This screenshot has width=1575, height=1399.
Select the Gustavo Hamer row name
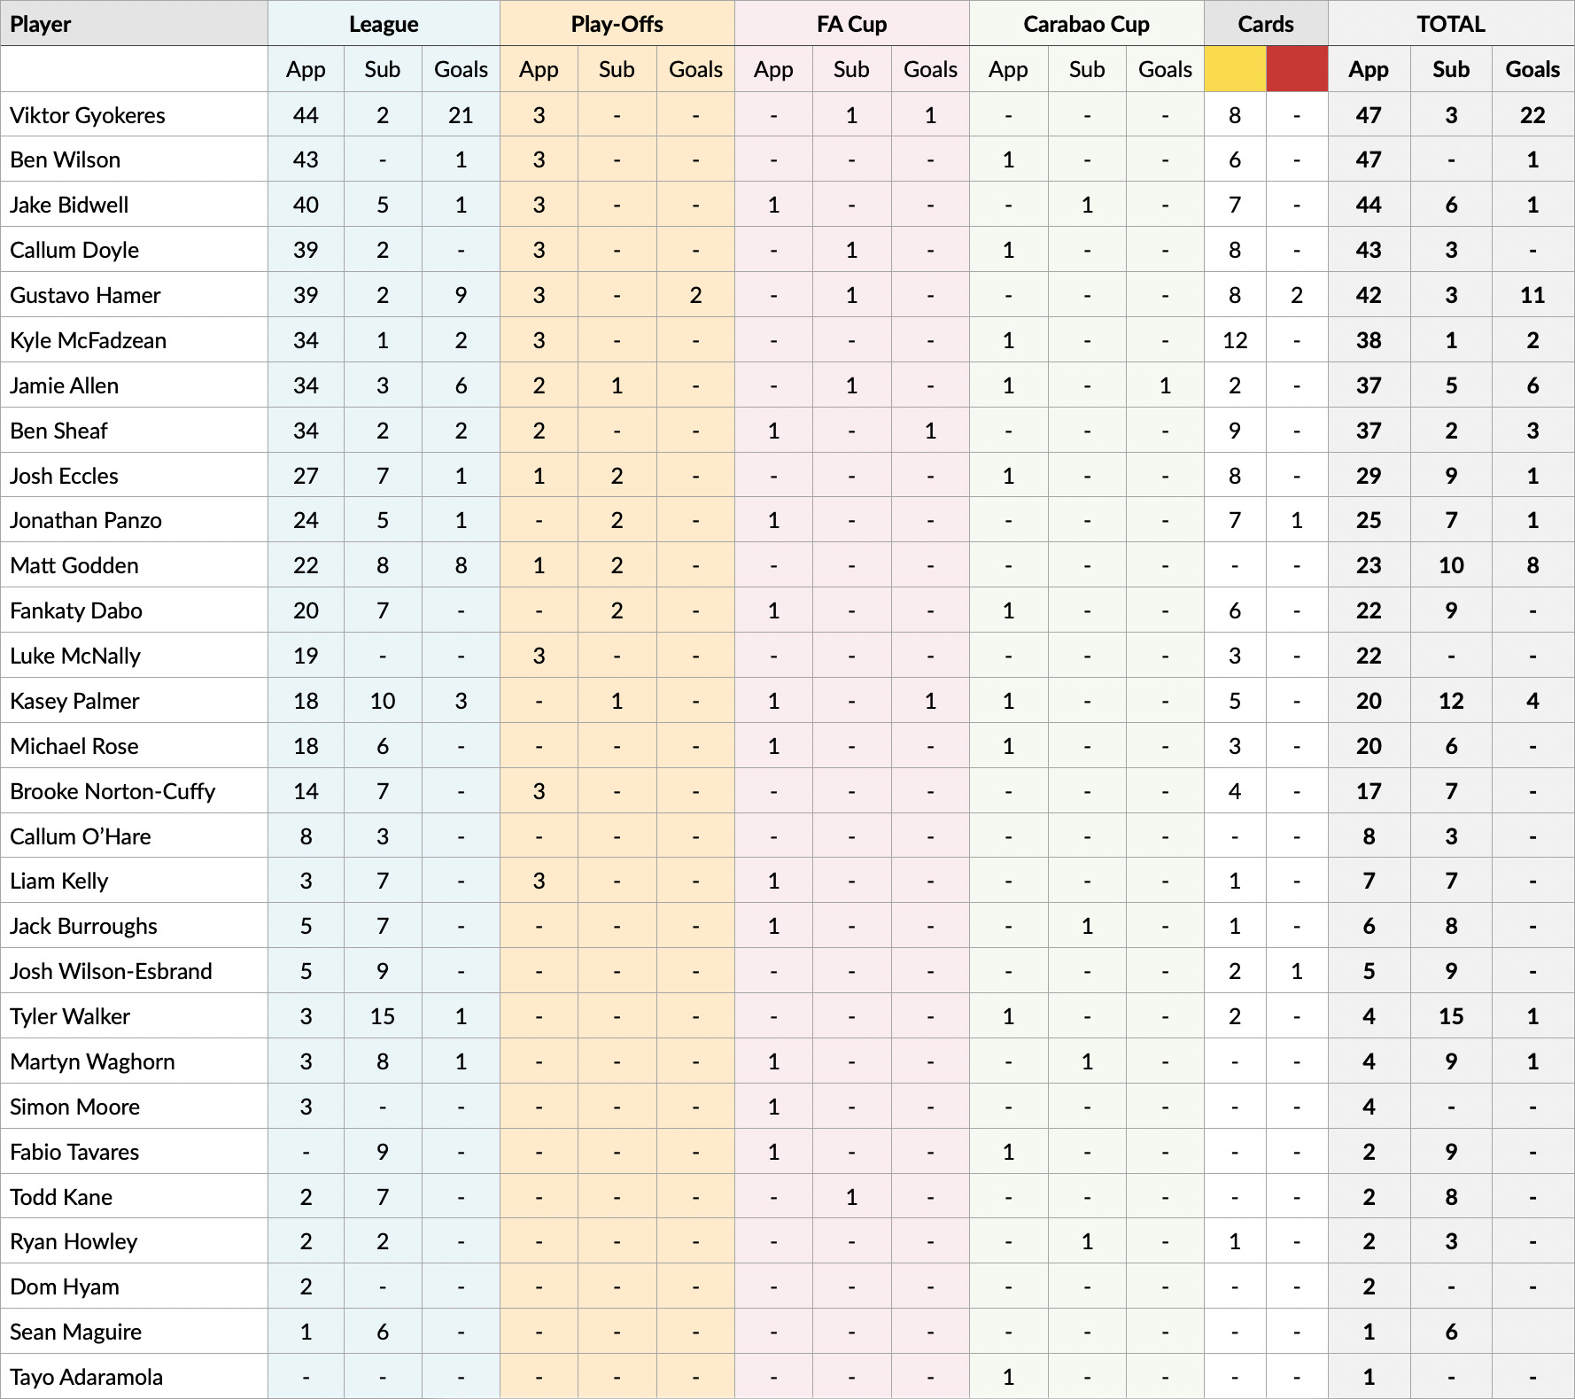85,295
